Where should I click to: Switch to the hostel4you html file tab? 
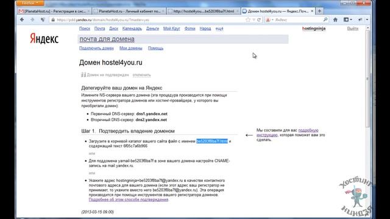click(x=204, y=11)
